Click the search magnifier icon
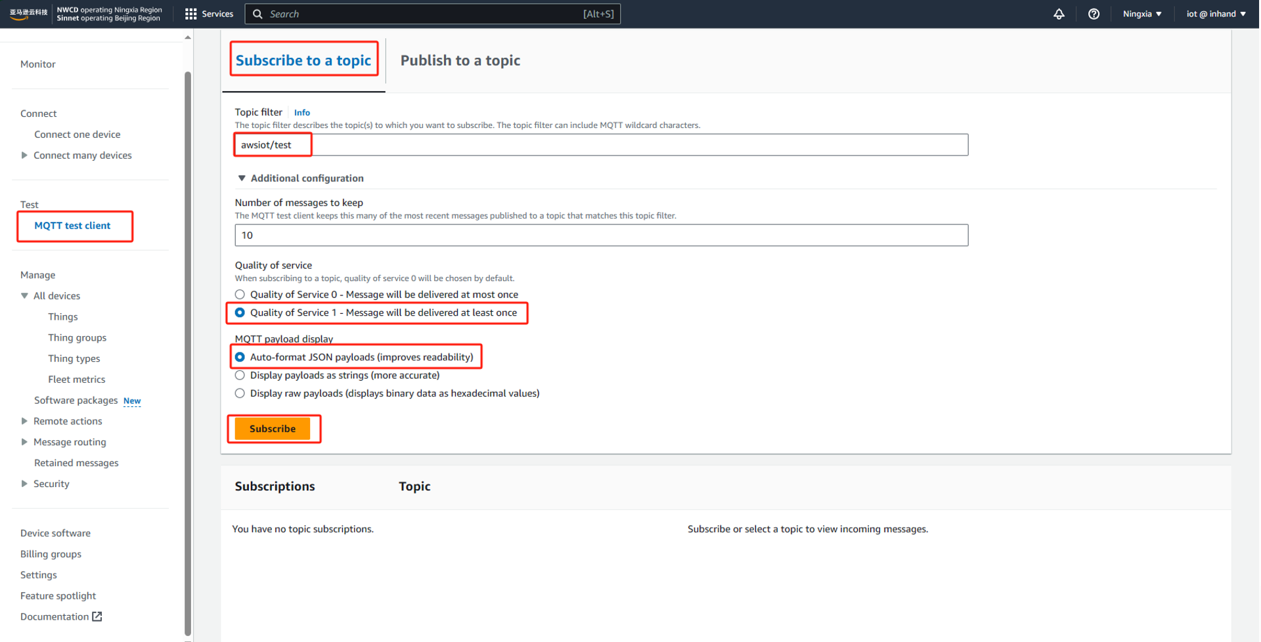The height and width of the screenshot is (642, 1261). 257,14
